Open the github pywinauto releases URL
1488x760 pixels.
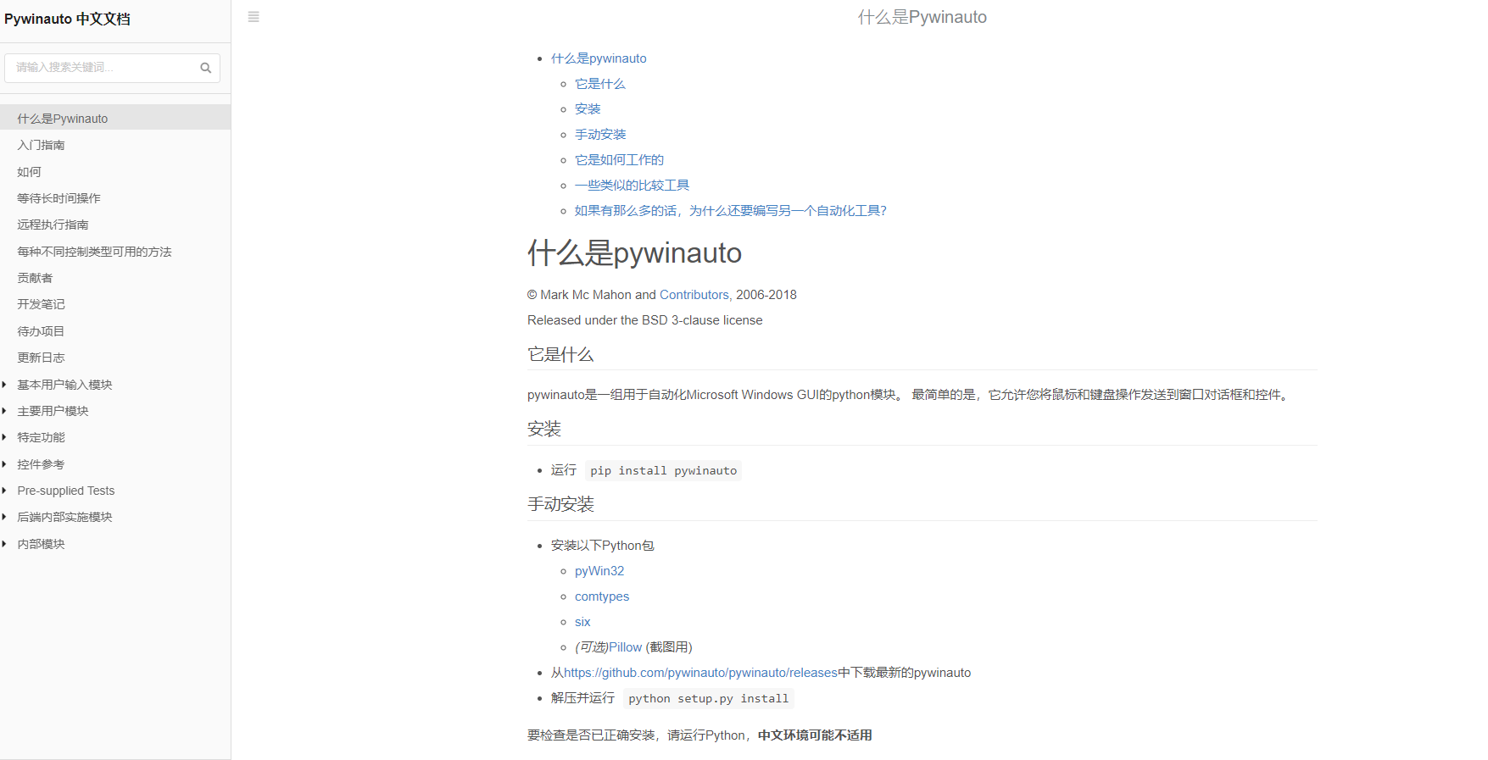tap(700, 673)
